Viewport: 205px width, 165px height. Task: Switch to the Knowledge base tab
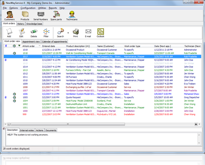click(34, 24)
